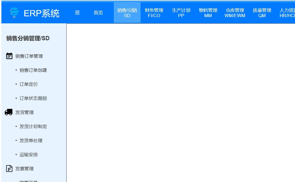Open 发货单处理 menu item
This screenshot has height=182, width=295.
[31, 141]
